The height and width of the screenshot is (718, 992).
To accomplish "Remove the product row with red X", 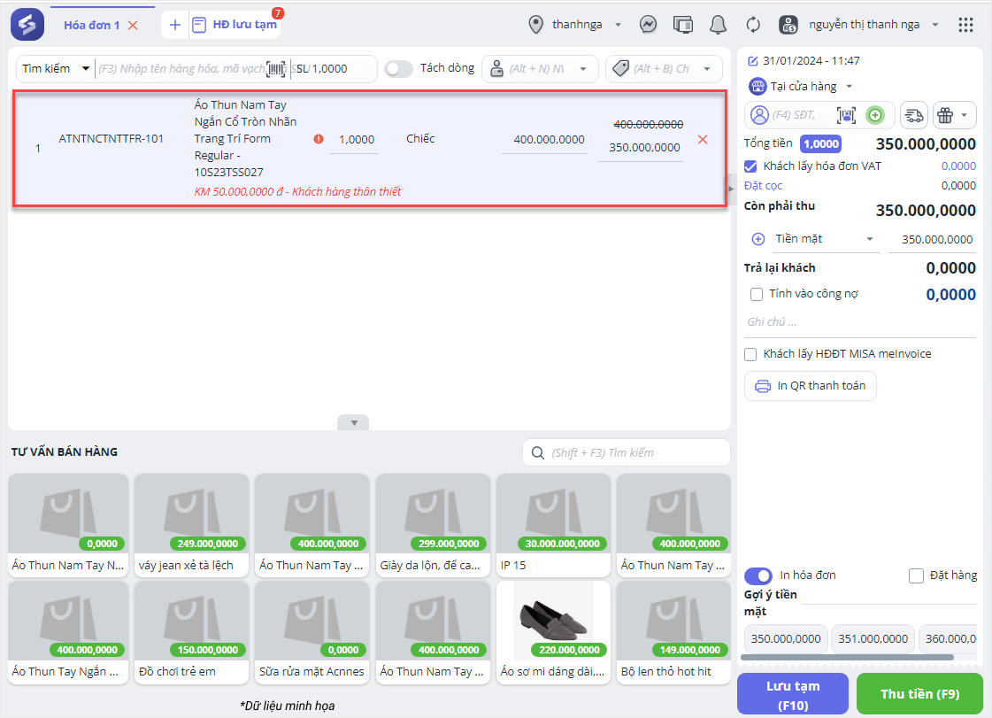I will [x=703, y=140].
